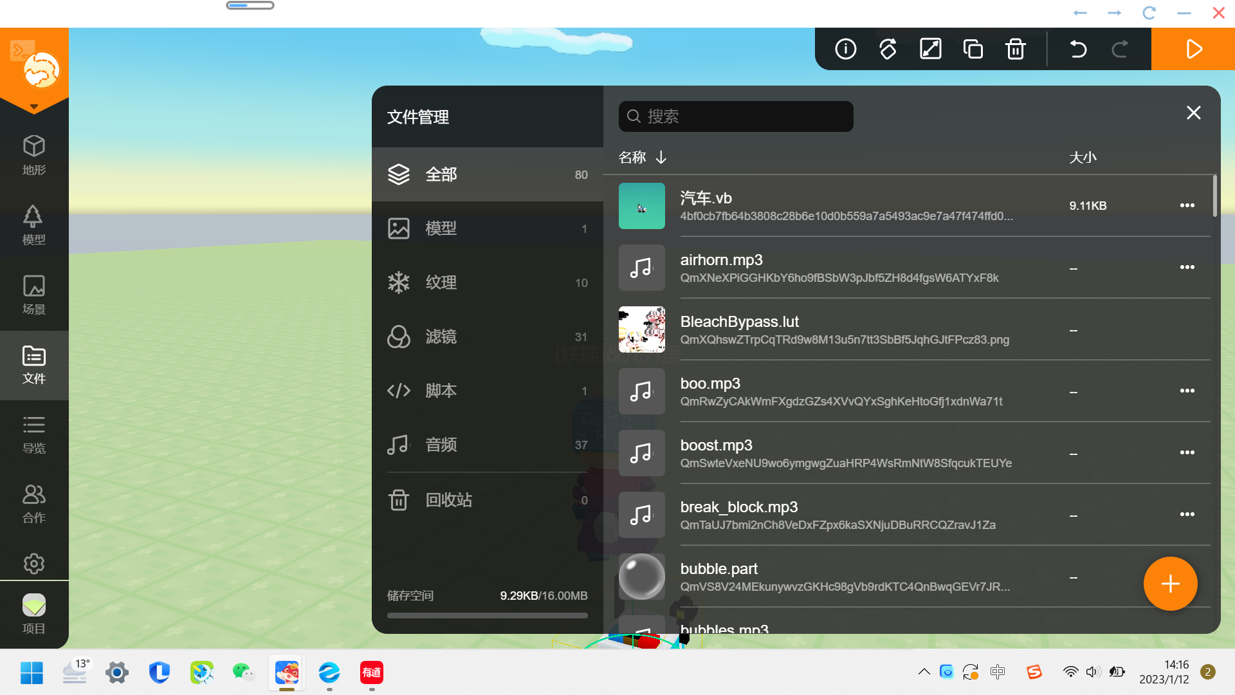Add a new file with the plus button
The height and width of the screenshot is (695, 1235).
[x=1170, y=584]
